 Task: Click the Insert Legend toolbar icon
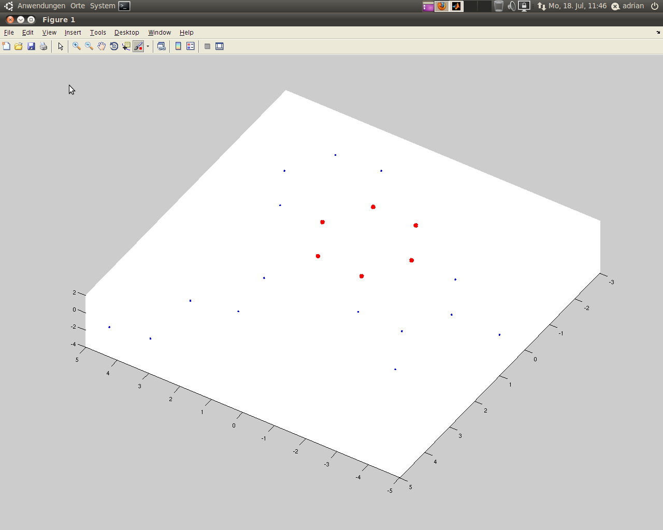pos(191,47)
